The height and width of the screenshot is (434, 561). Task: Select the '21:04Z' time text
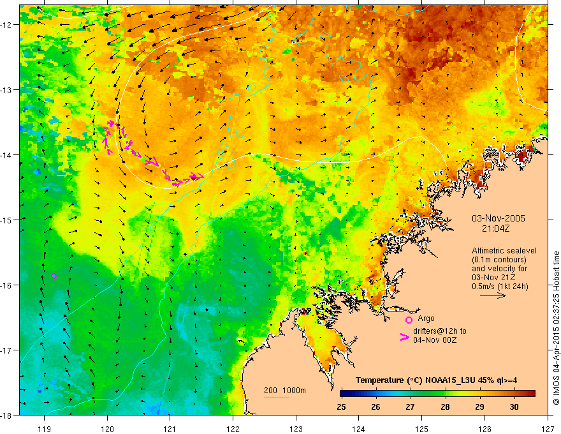tap(495, 228)
